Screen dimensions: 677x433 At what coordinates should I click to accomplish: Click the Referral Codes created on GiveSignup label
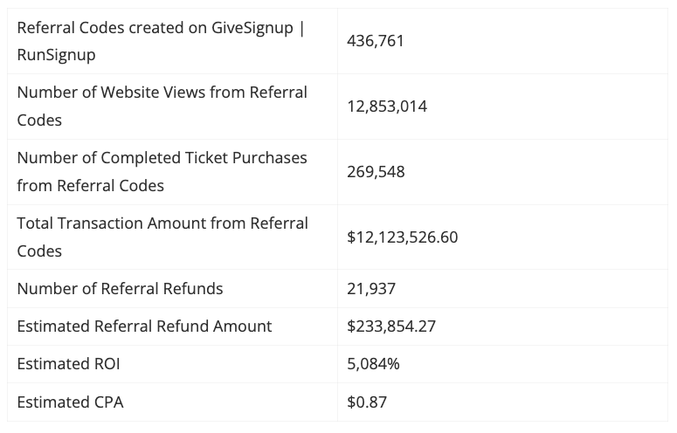[161, 41]
